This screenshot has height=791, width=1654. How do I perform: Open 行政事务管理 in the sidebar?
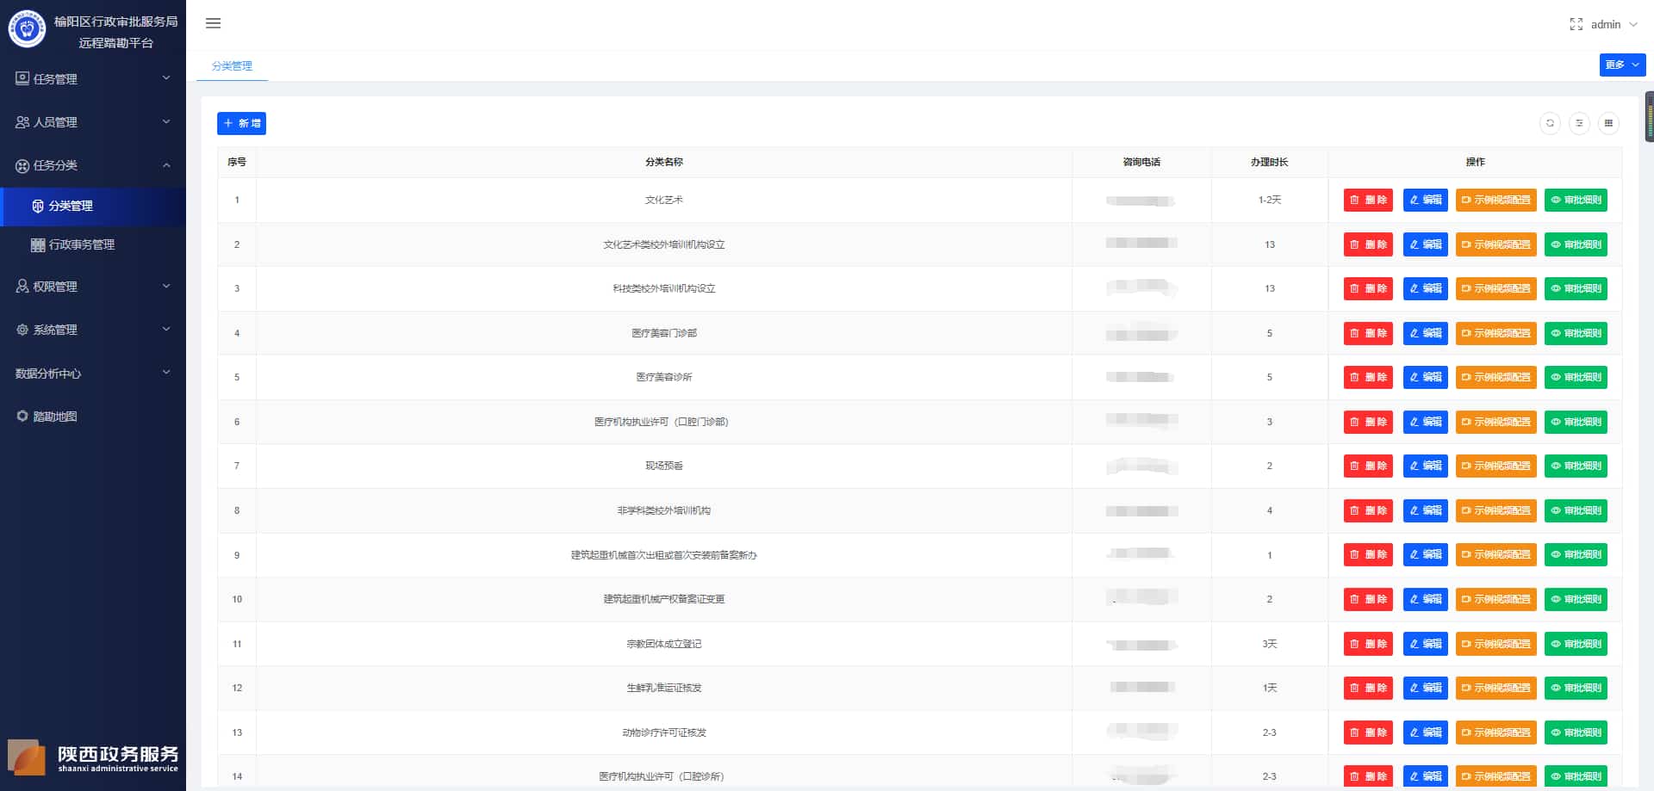(93, 244)
